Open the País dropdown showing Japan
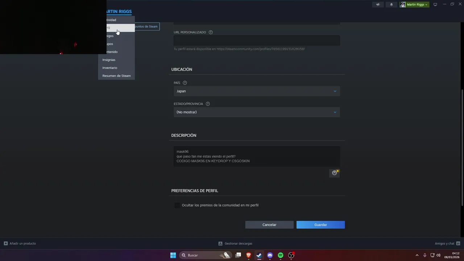The height and width of the screenshot is (261, 464). pos(257,91)
